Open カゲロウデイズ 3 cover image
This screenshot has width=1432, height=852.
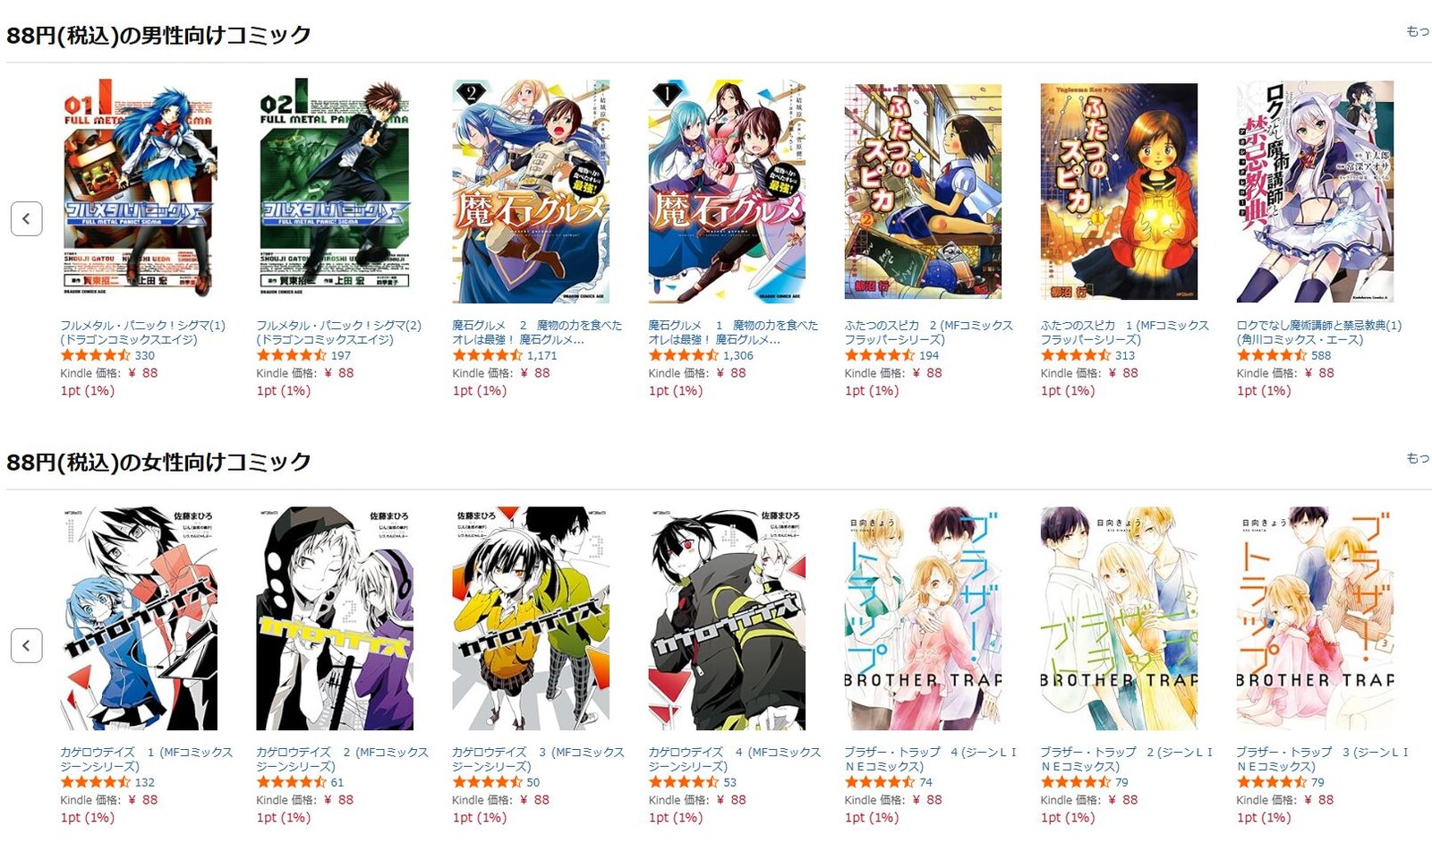531,618
